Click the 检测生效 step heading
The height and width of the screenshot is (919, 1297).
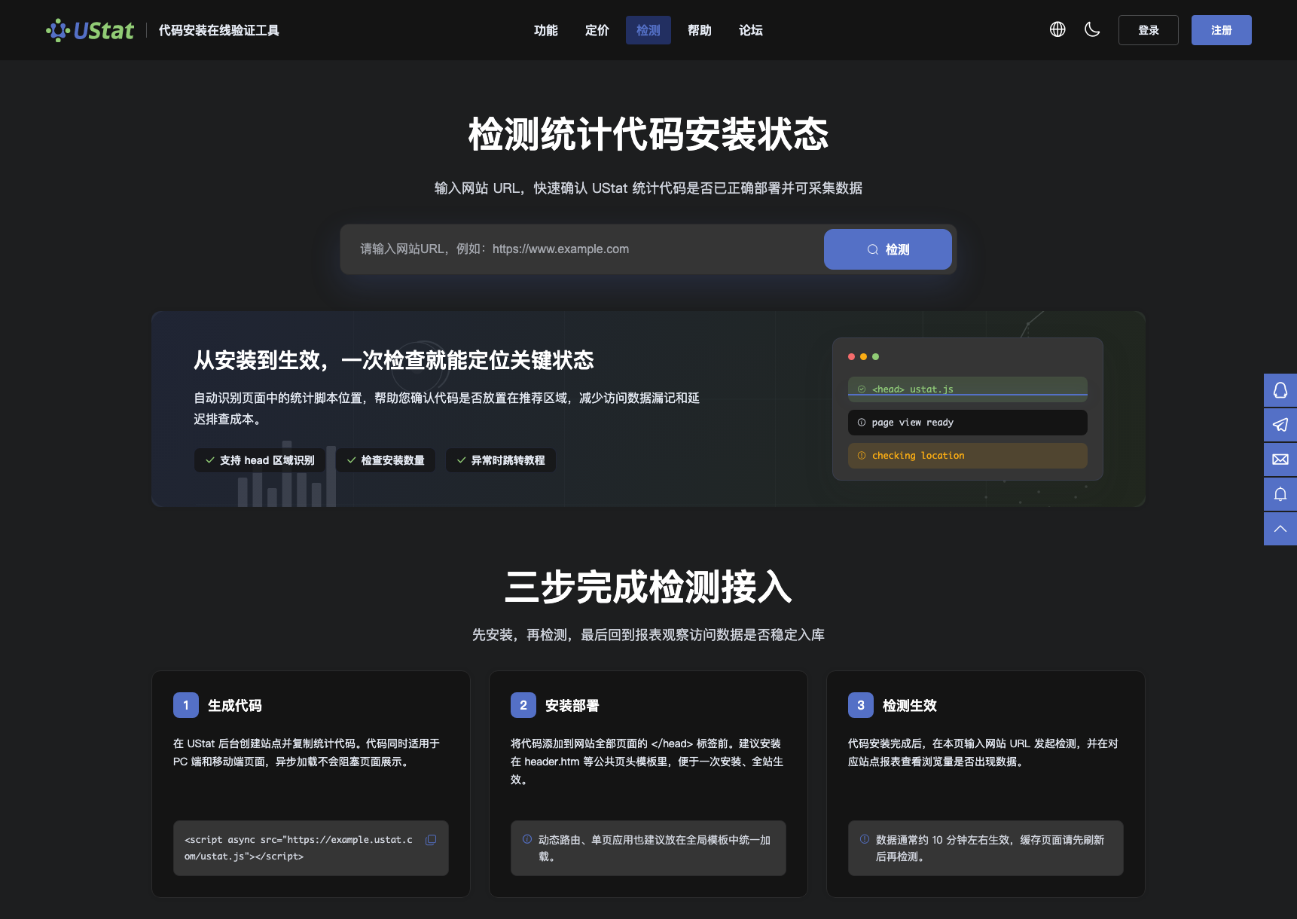909,706
